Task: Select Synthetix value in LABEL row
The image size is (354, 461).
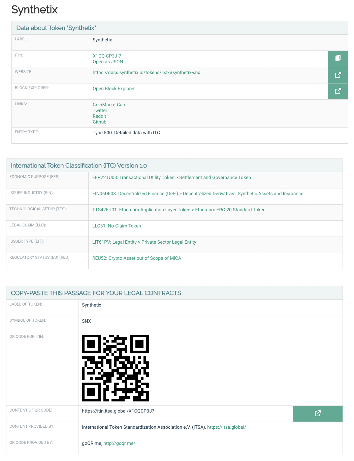Action: click(x=102, y=40)
